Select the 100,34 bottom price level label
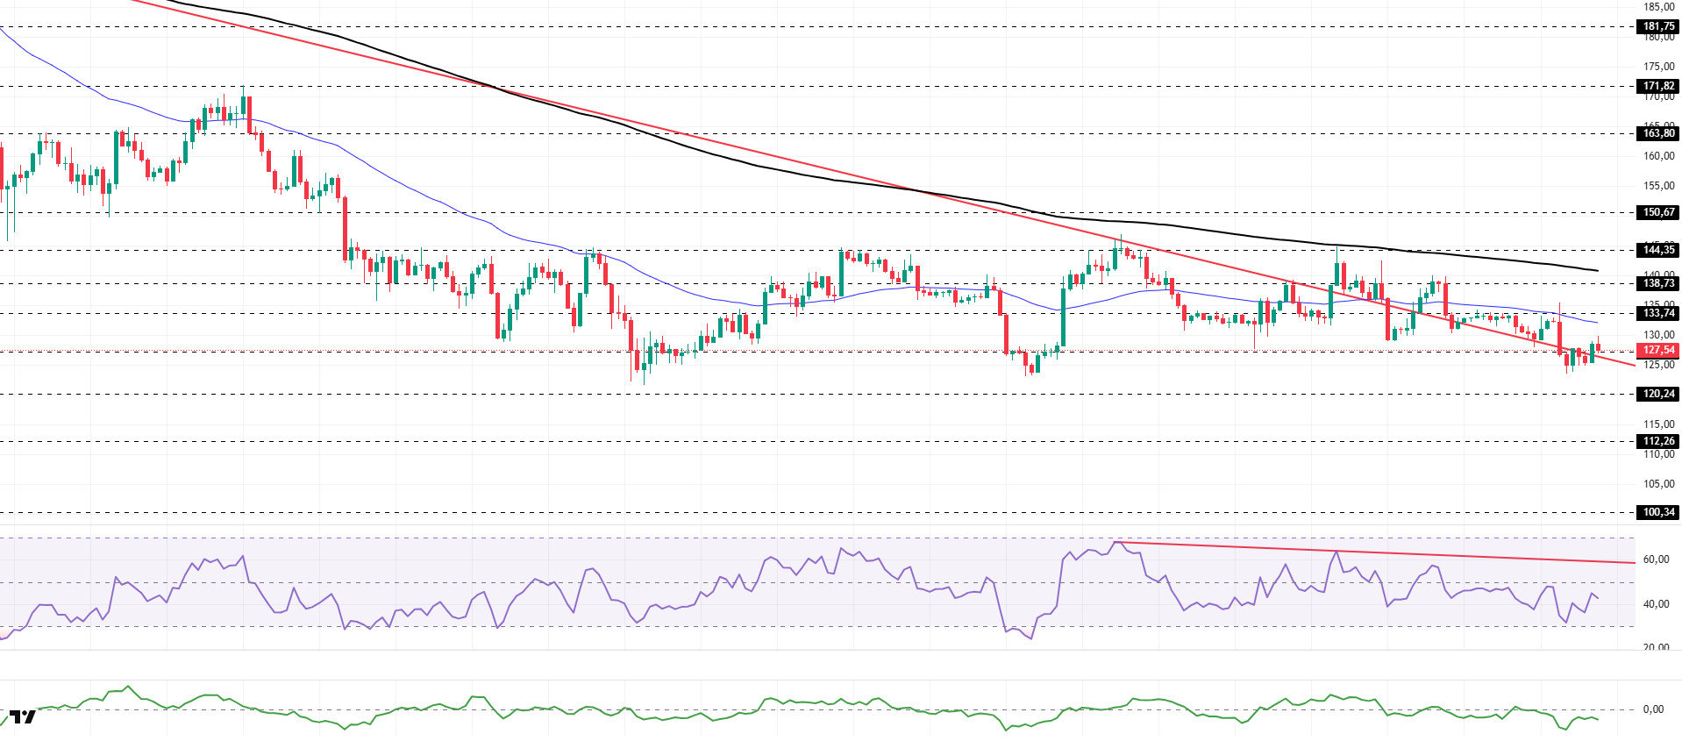Screen dimensions: 1682x741 point(1657,512)
